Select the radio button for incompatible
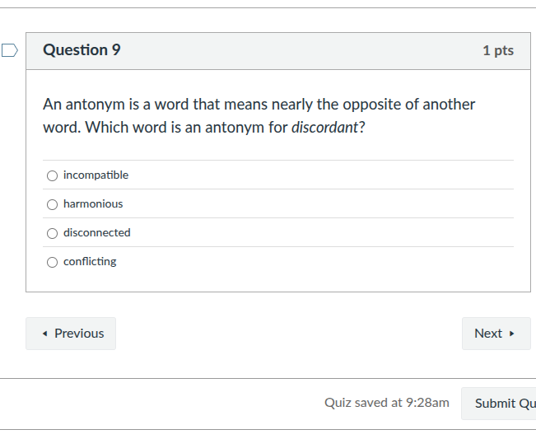Screen dimensions: 536x439 click(x=52, y=175)
